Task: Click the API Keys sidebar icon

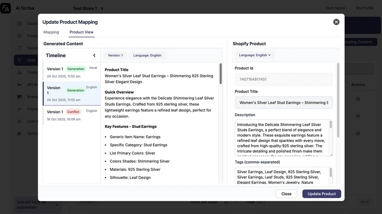Action: tap(20, 85)
